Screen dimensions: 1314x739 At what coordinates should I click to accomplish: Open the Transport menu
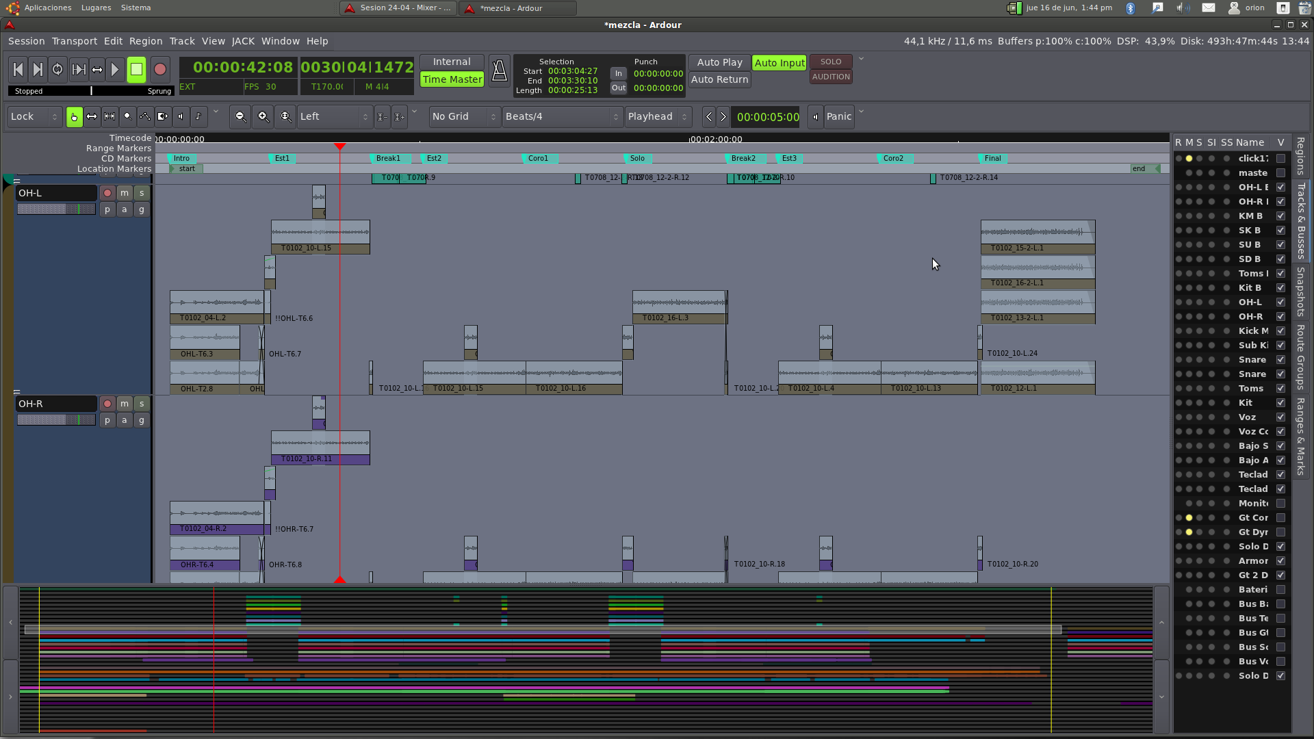click(74, 41)
